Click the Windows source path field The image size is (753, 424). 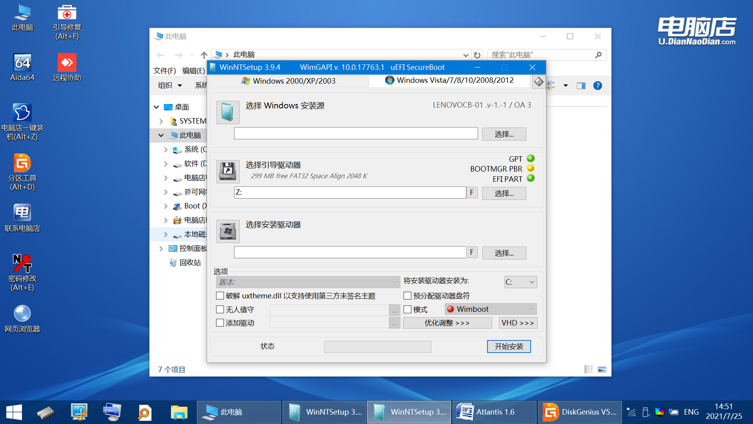356,133
